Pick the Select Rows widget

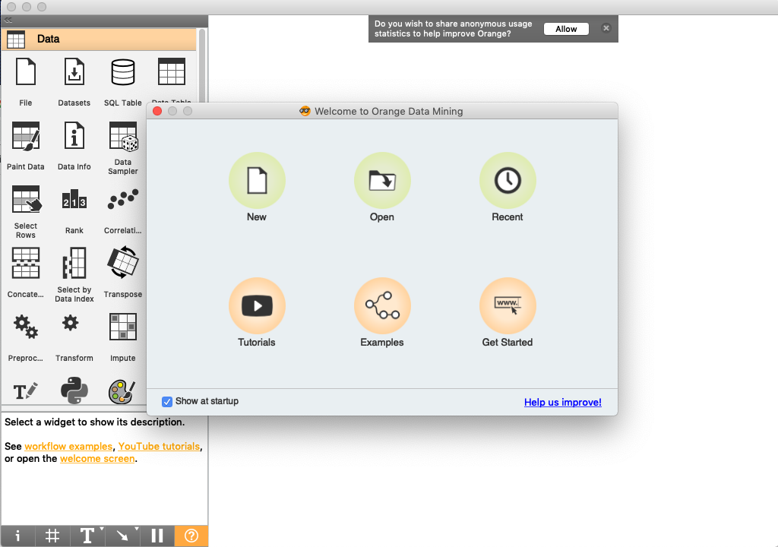coord(25,200)
